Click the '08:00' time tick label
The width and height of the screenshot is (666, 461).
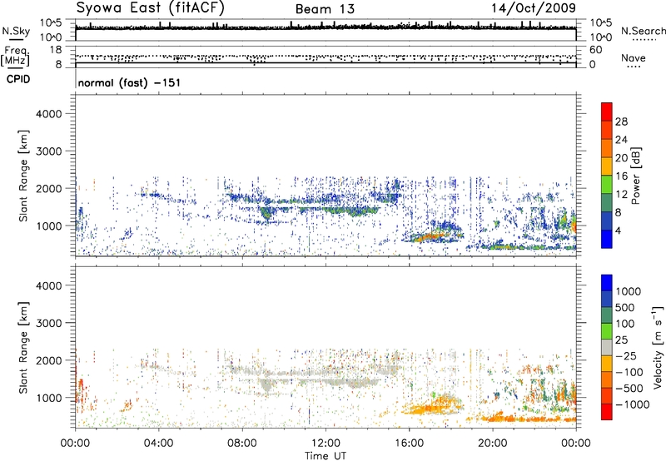click(242, 444)
